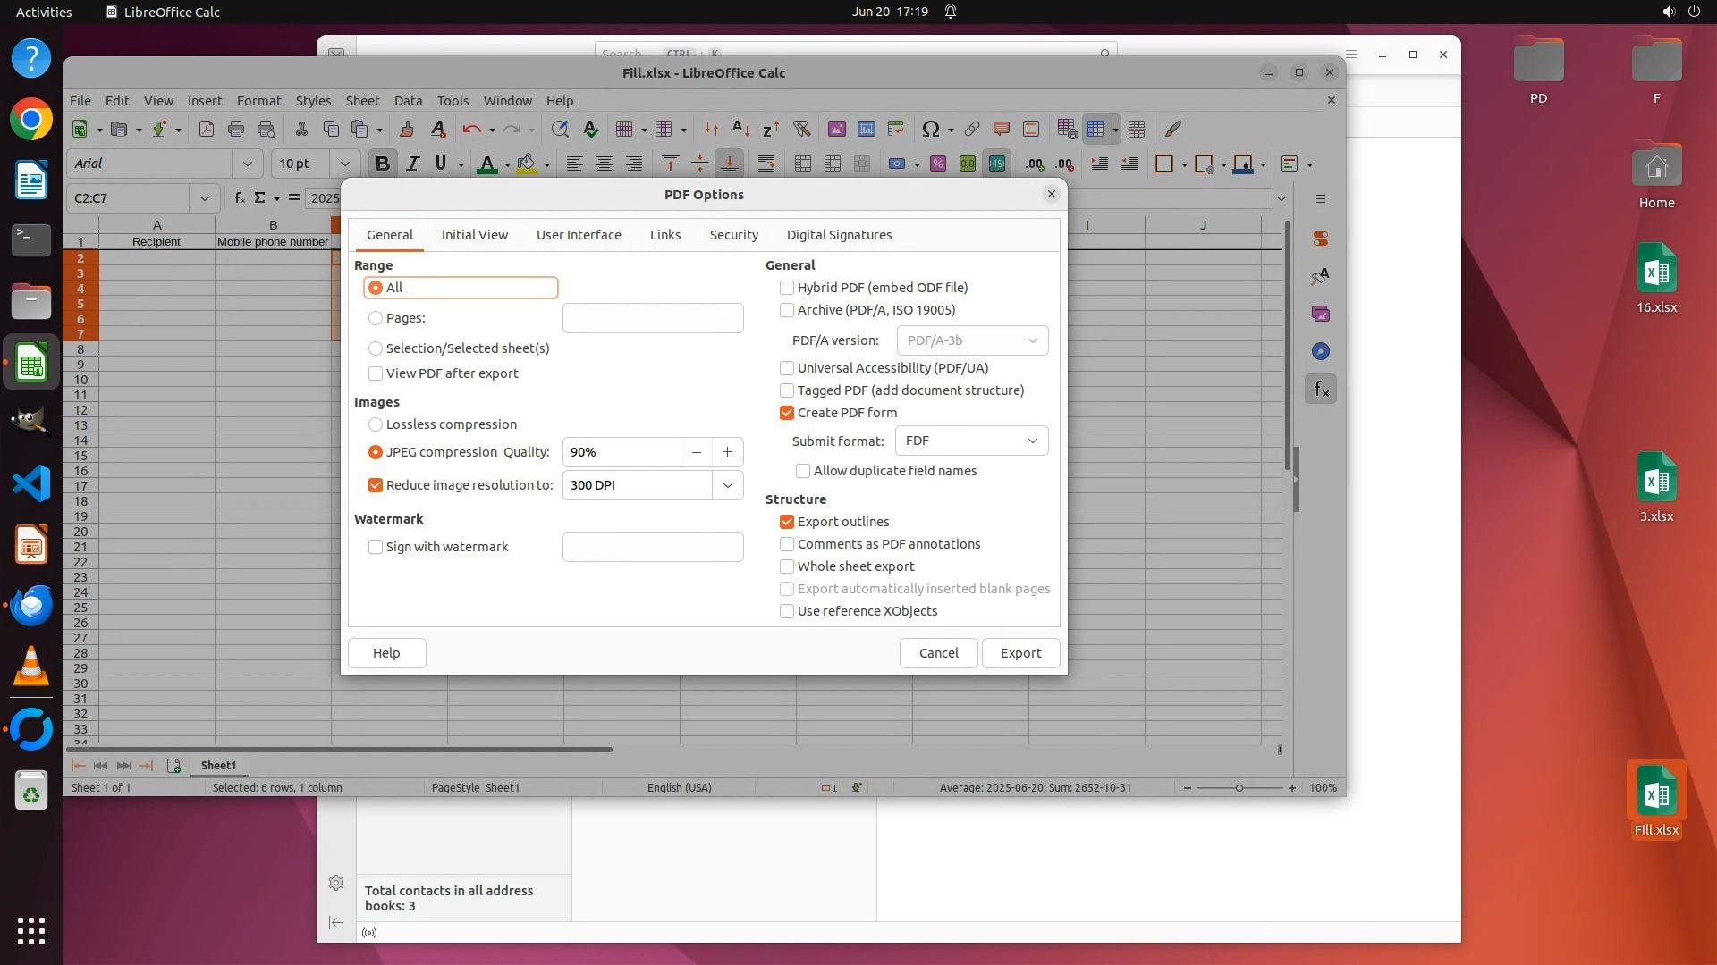
Task: Click the Print toolbar icon
Action: pyautogui.click(x=236, y=129)
